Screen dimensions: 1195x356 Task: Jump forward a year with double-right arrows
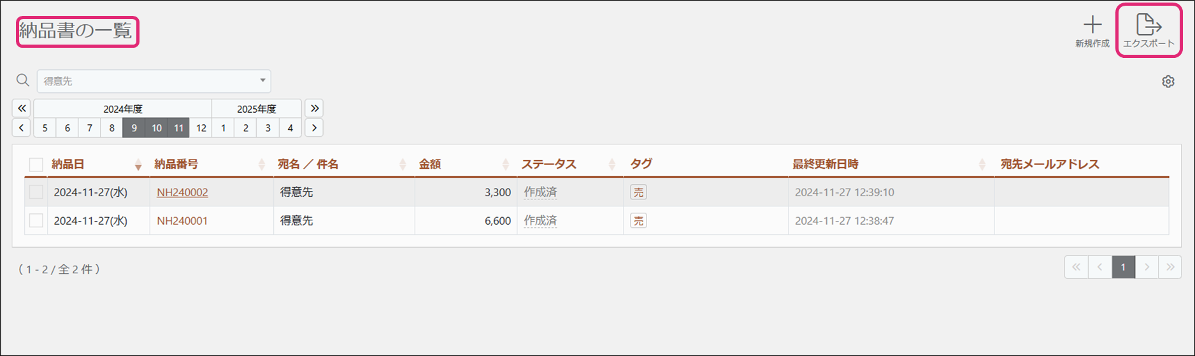click(314, 108)
